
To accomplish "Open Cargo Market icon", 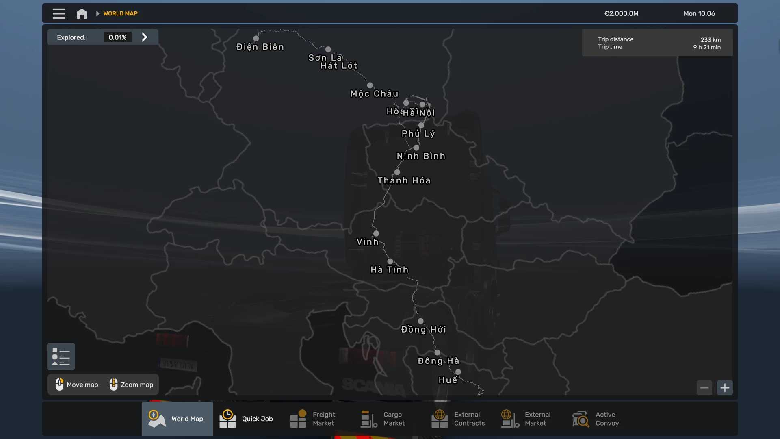I will tap(369, 419).
